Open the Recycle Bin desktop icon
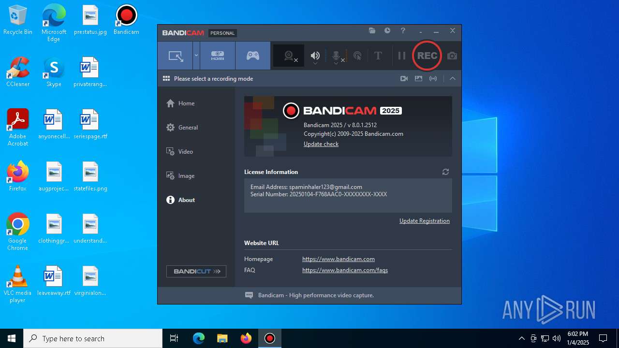Screen dimensions: 619x348 click(18, 20)
